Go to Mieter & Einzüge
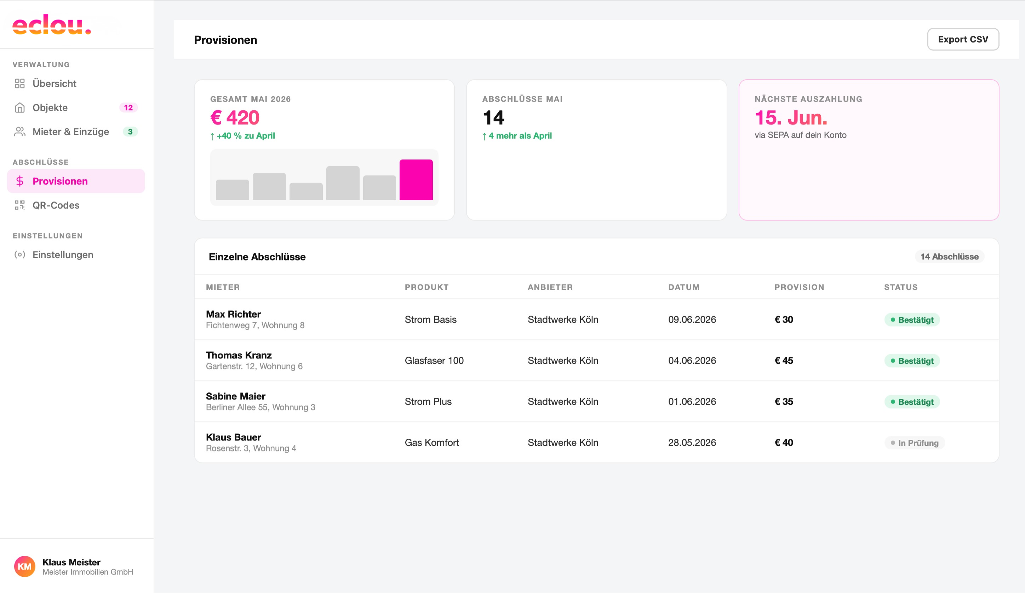The image size is (1025, 593). [x=76, y=131]
